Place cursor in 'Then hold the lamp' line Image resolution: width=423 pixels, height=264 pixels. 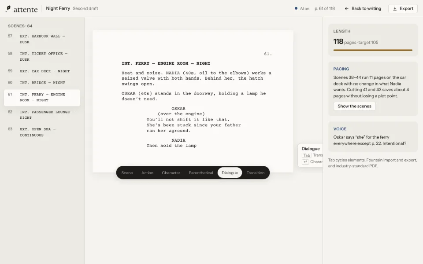coord(171,146)
